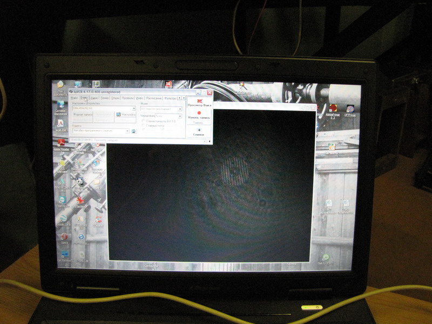432x324 pixels.
Task: Open the Фильтры tab in iuVCR
Action: [170, 98]
